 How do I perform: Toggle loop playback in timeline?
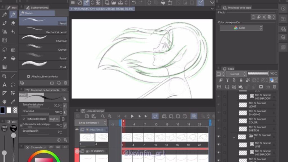[x=155, y=116]
